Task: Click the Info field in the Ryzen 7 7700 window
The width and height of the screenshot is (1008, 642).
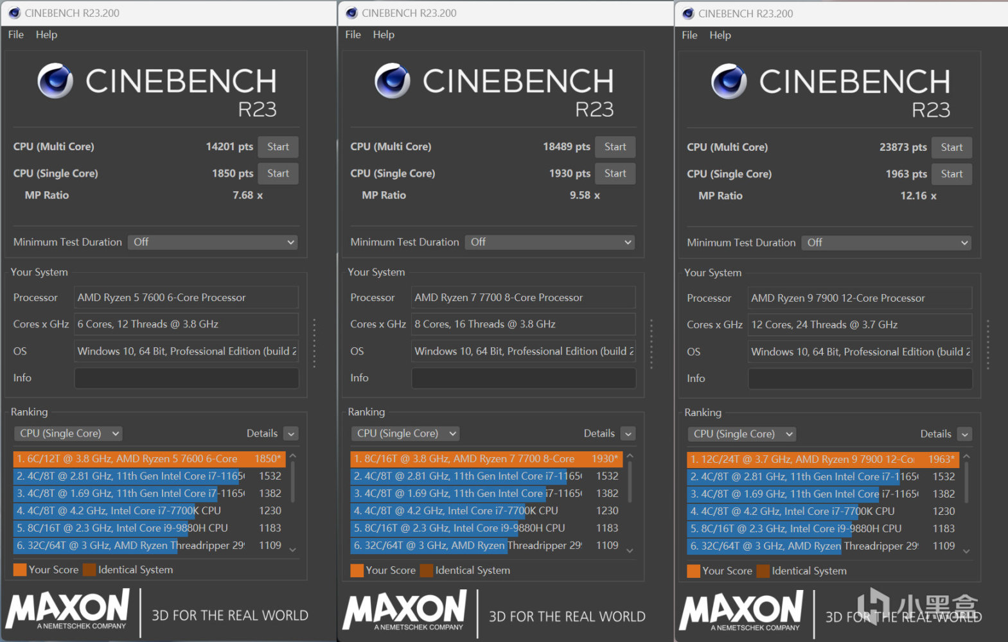Action: 524,378
